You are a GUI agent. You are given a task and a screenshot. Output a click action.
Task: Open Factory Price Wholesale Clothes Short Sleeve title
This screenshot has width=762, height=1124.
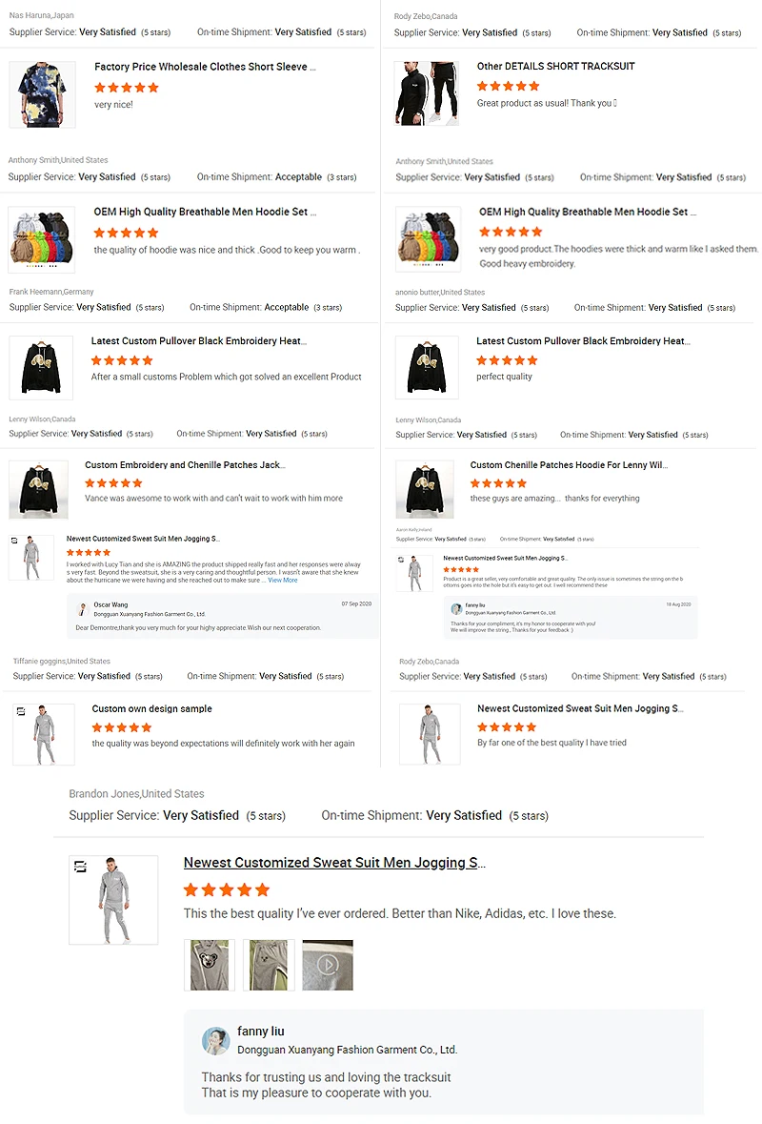coord(205,67)
